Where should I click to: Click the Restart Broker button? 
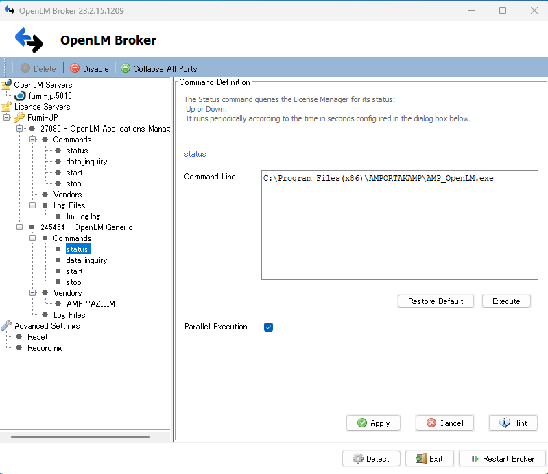coord(502,459)
